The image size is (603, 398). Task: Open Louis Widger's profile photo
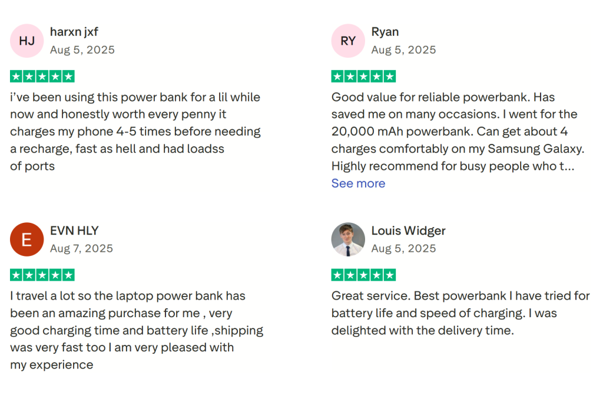point(348,239)
